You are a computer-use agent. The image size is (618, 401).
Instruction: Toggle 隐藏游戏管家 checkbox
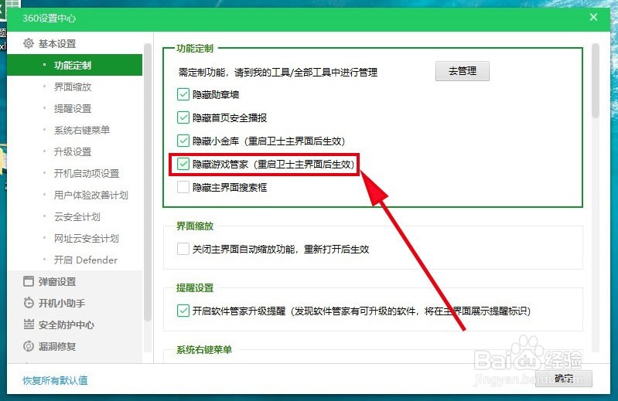click(x=183, y=164)
